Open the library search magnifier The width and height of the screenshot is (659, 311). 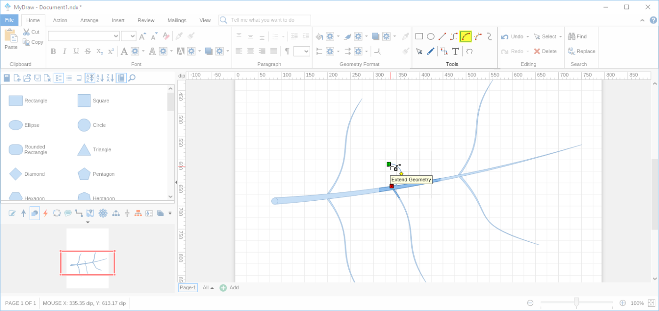pyautogui.click(x=131, y=78)
